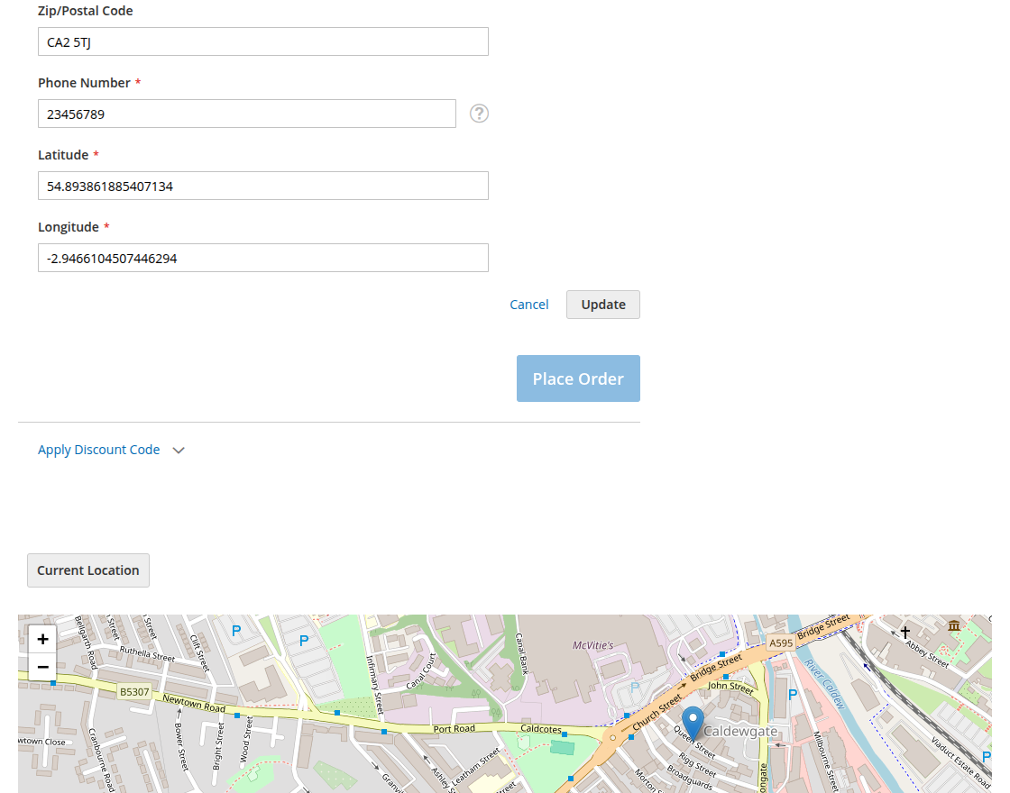Focus the Phone Number input field
Screen dimensions: 1010x793
point(247,114)
